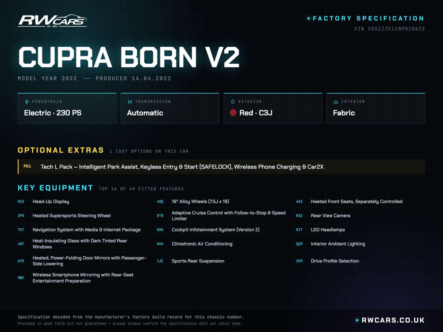Click Heated Front Seats, Separately Controlled
This screenshot has width=443, height=332.
(x=357, y=202)
